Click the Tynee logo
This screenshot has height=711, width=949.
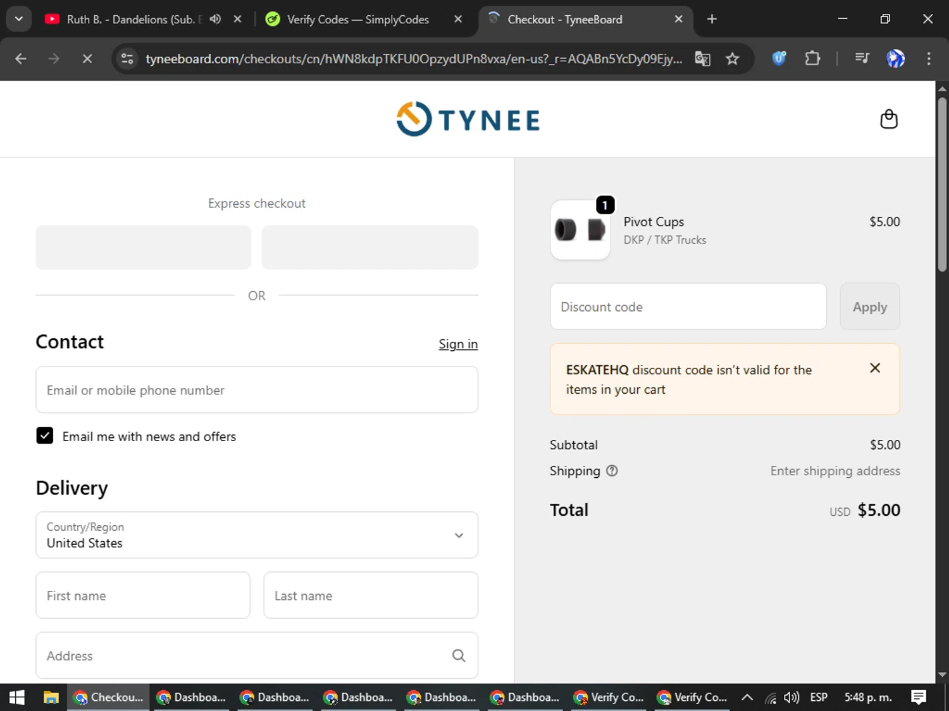468,119
